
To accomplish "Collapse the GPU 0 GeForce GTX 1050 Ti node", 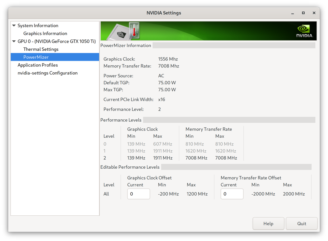I will pos(14,41).
